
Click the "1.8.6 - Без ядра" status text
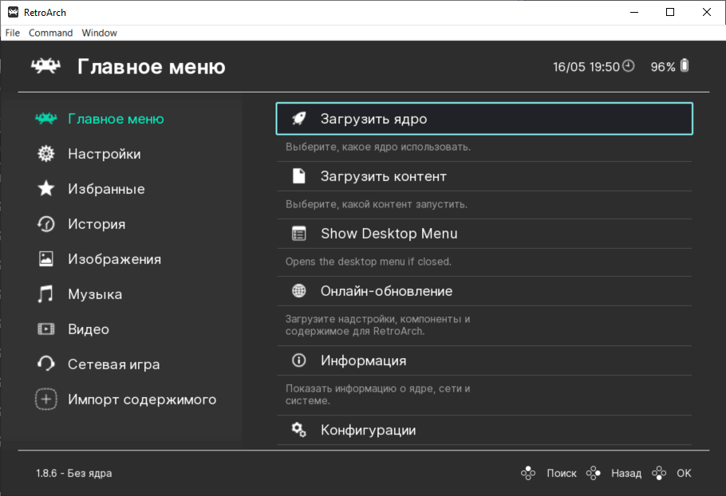(74, 474)
